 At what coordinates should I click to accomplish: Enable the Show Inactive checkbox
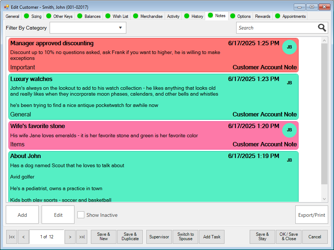[x=81, y=215]
